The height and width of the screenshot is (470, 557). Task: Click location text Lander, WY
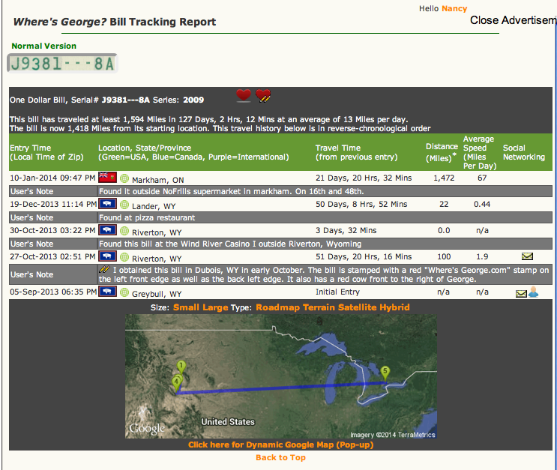154,206
